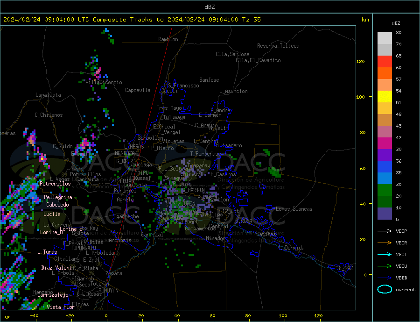The image size is (420, 322).
Task: Click the Uspallata place label
Action: (x=48, y=95)
